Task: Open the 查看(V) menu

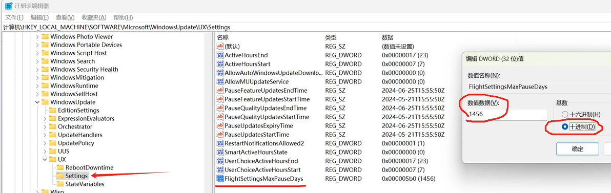Action: coord(65,17)
